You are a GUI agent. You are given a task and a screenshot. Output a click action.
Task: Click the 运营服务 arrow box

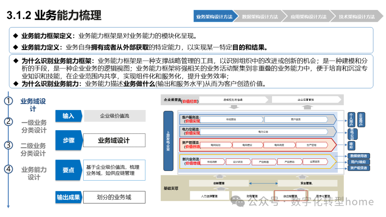(x=315, y=162)
